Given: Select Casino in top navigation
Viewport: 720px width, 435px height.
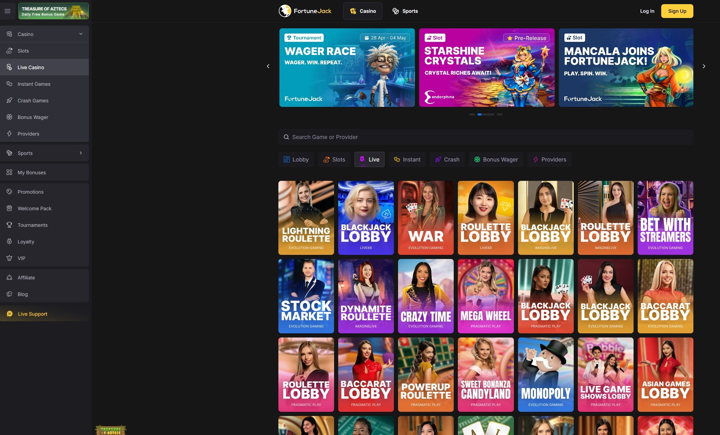Looking at the screenshot, I should click(x=363, y=11).
